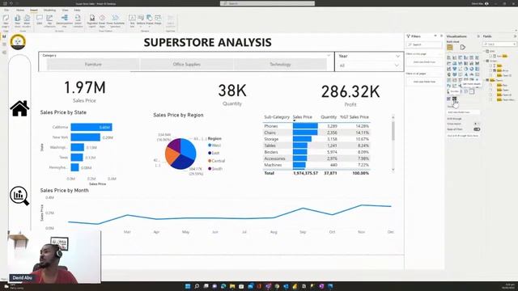This screenshot has height=291, width=518.
Task: Click the Home icon on the report
Action: click(x=19, y=108)
